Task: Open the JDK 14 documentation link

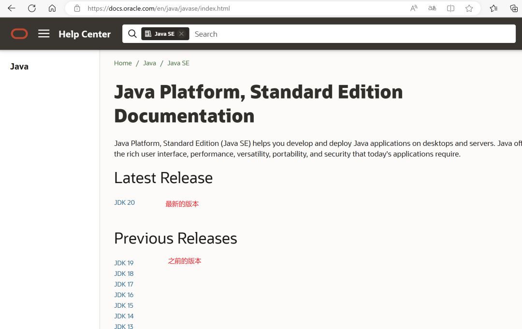Action: 124,316
